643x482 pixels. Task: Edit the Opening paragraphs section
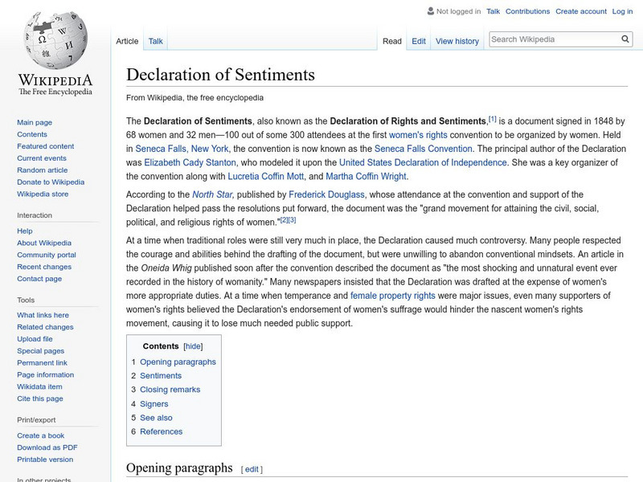pyautogui.click(x=252, y=469)
